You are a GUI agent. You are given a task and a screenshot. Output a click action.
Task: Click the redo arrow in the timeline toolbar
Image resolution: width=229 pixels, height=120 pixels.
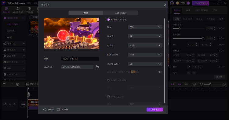(x=11, y=84)
